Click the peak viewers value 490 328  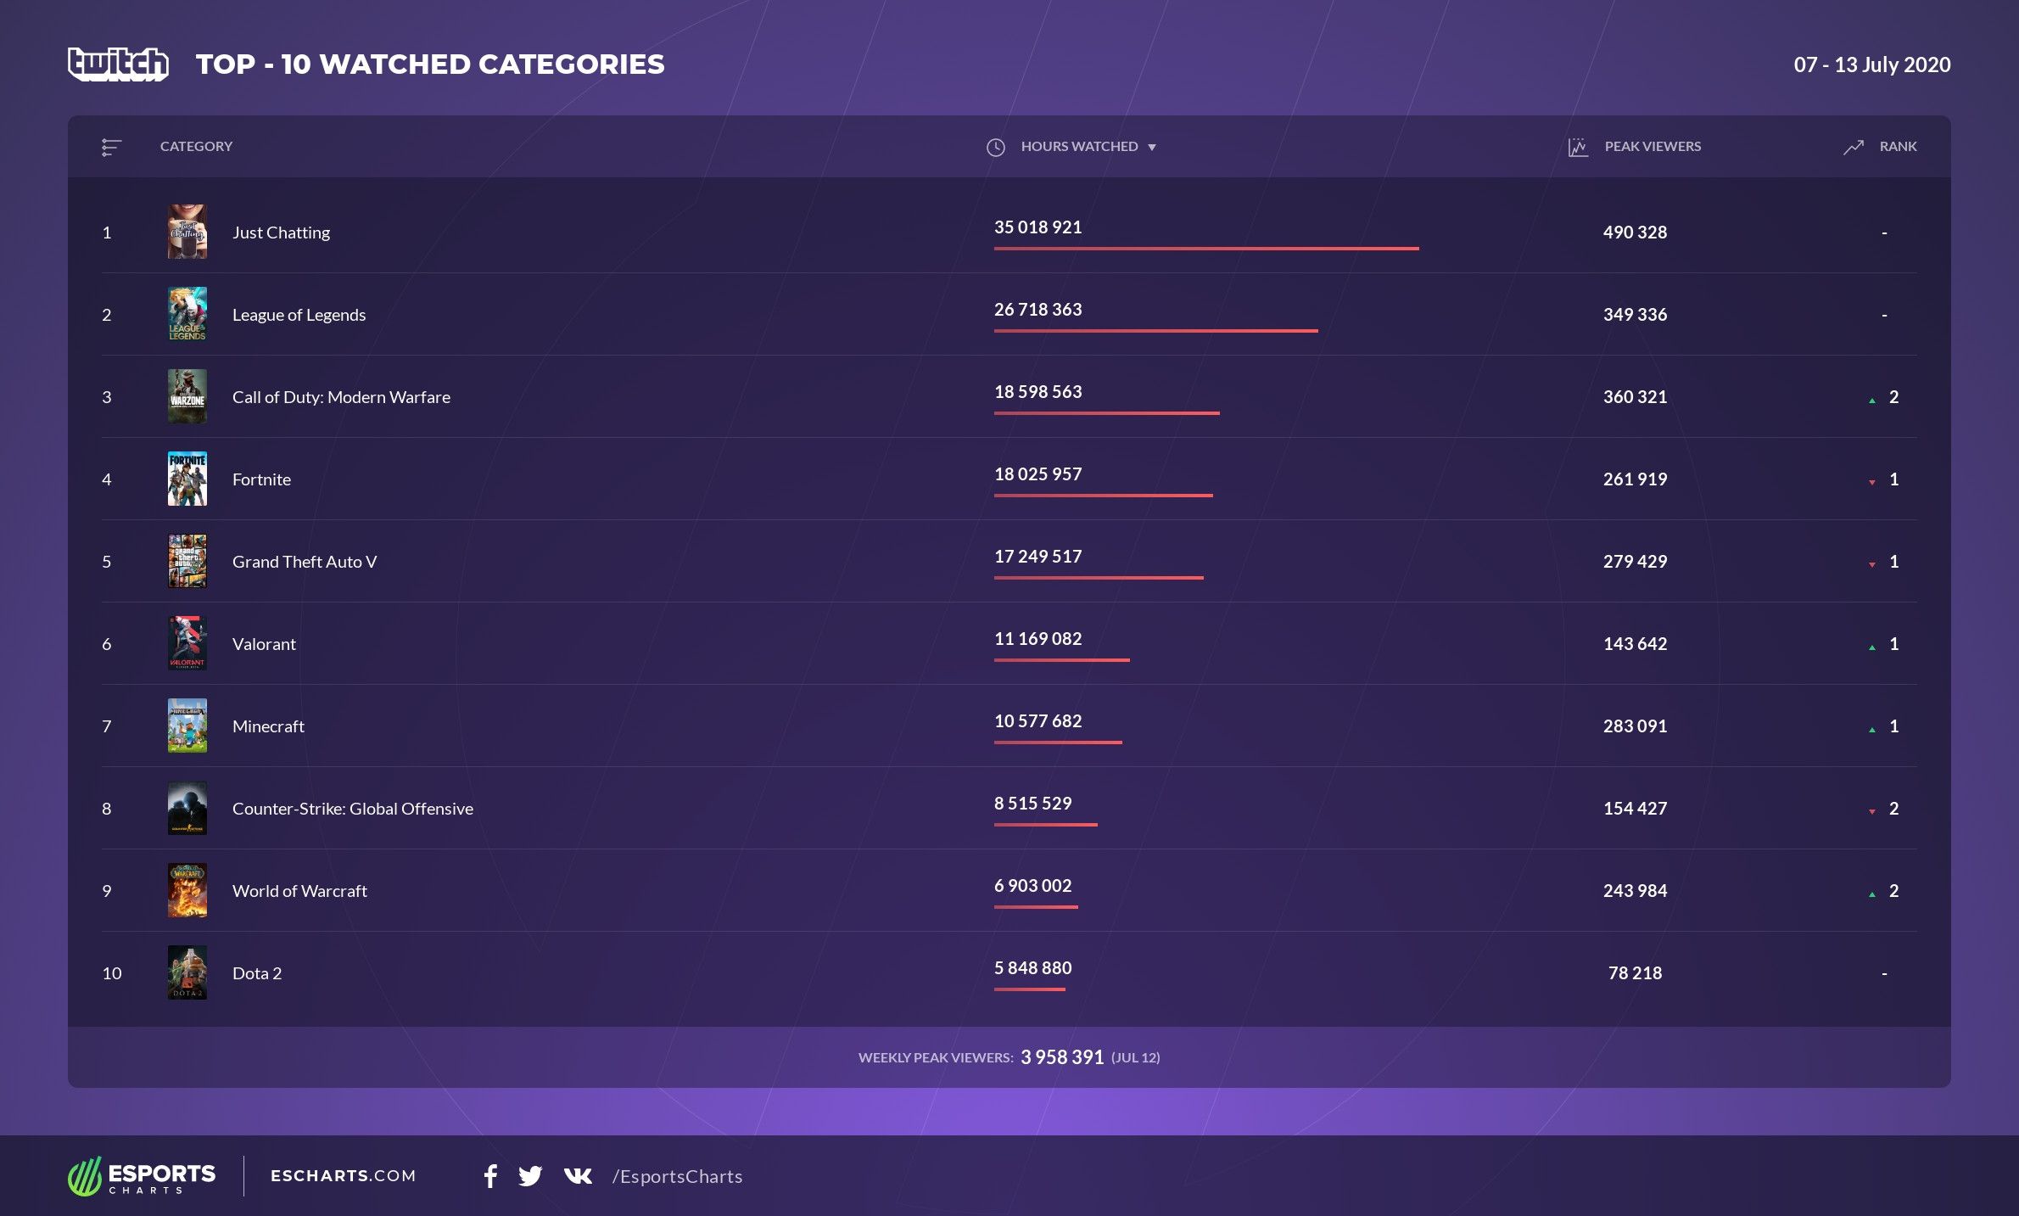1635,233
